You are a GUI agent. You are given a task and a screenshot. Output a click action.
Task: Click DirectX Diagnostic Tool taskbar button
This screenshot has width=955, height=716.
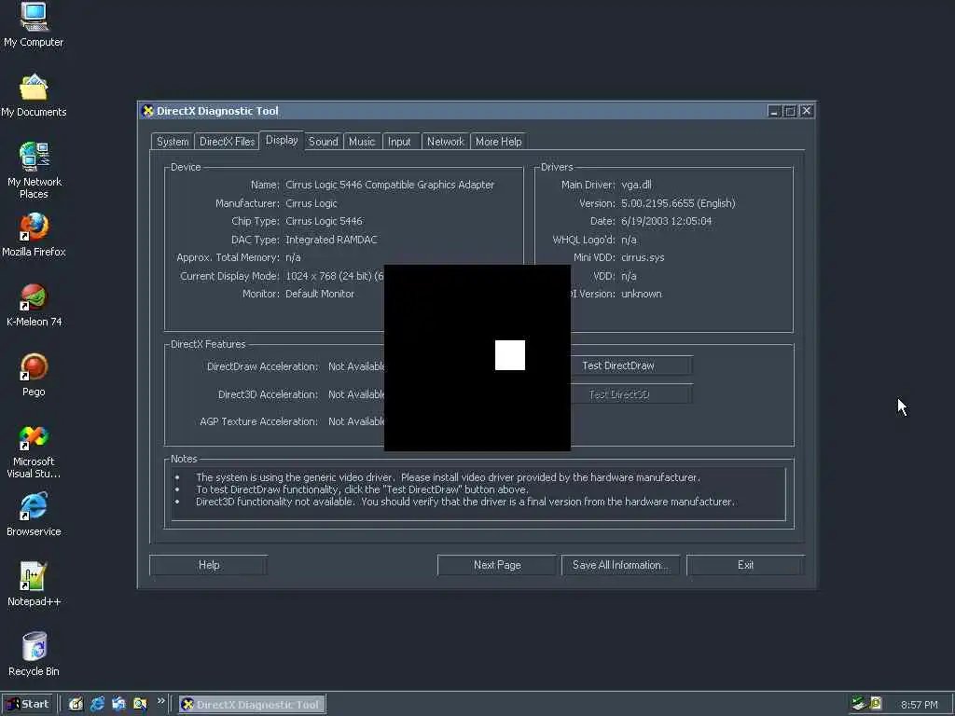pos(252,705)
